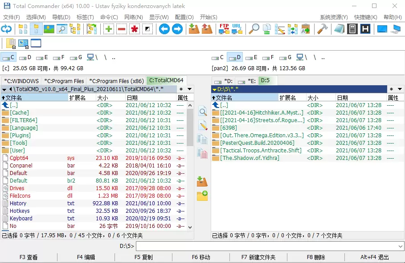Select drive G in left drive bar
This screenshot has height=263, width=405.
coord(76,57)
